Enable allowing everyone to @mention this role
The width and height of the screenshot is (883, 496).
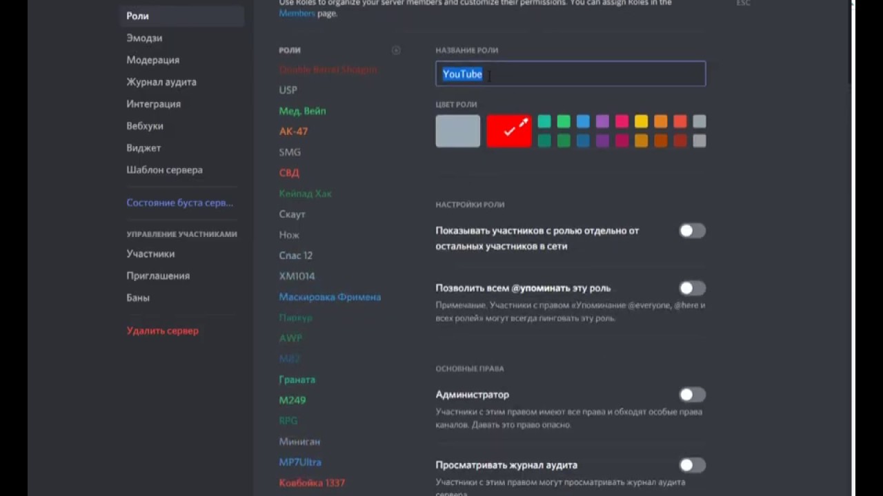pos(692,288)
